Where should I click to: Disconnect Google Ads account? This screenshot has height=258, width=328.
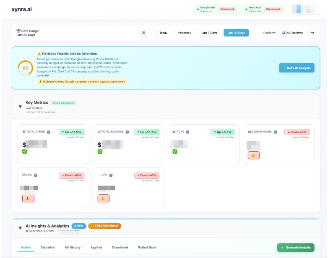tap(227, 9)
